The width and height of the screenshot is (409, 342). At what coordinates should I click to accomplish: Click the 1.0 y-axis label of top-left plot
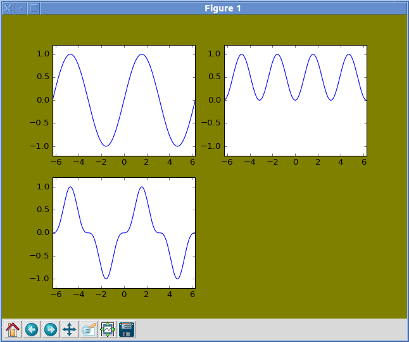[42, 54]
